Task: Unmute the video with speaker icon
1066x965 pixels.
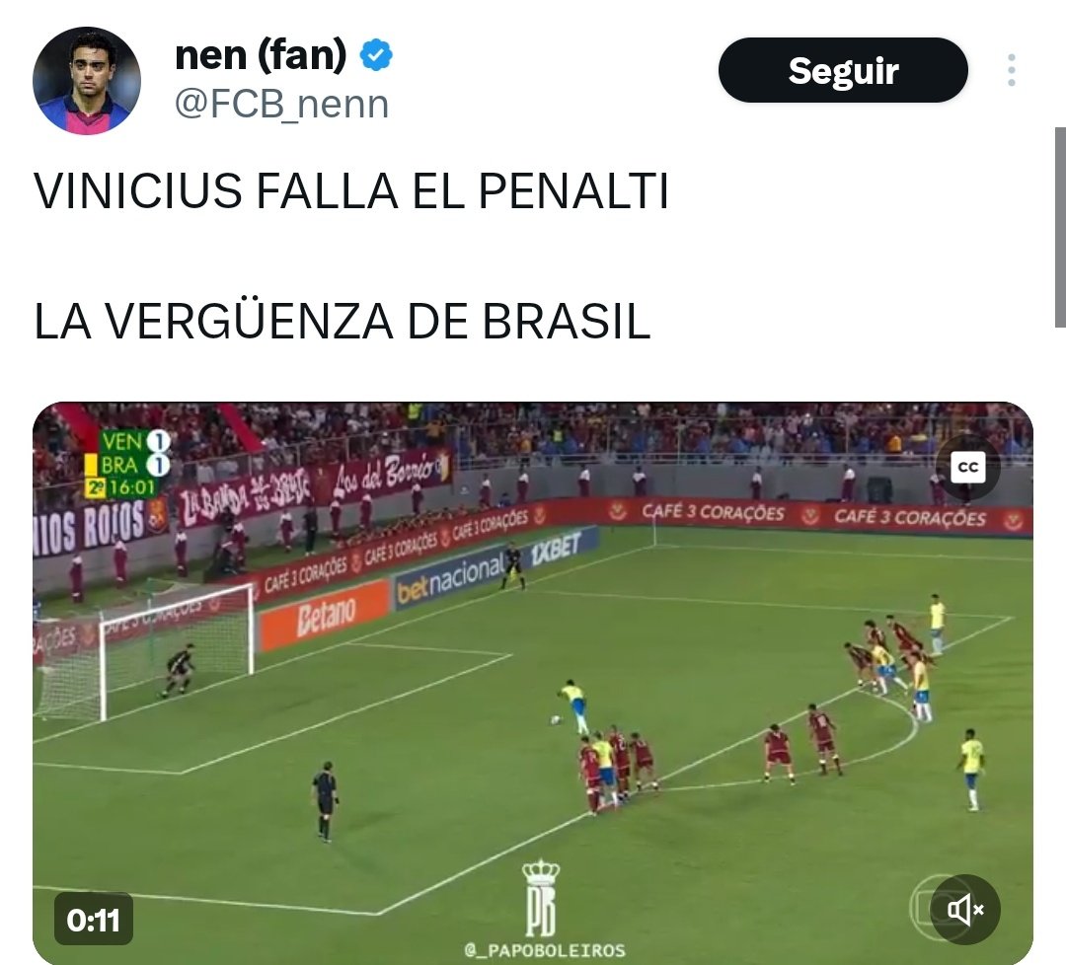Action: [x=965, y=910]
